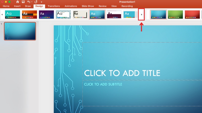202x113 pixels.
Task: Select the red color variant
Action: (x=192, y=15)
